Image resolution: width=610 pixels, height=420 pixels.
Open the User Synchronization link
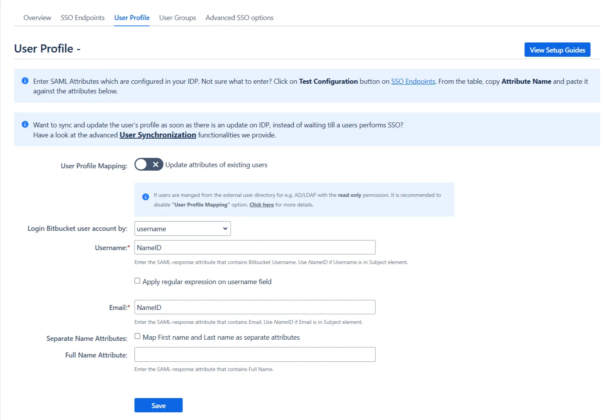[x=158, y=135]
